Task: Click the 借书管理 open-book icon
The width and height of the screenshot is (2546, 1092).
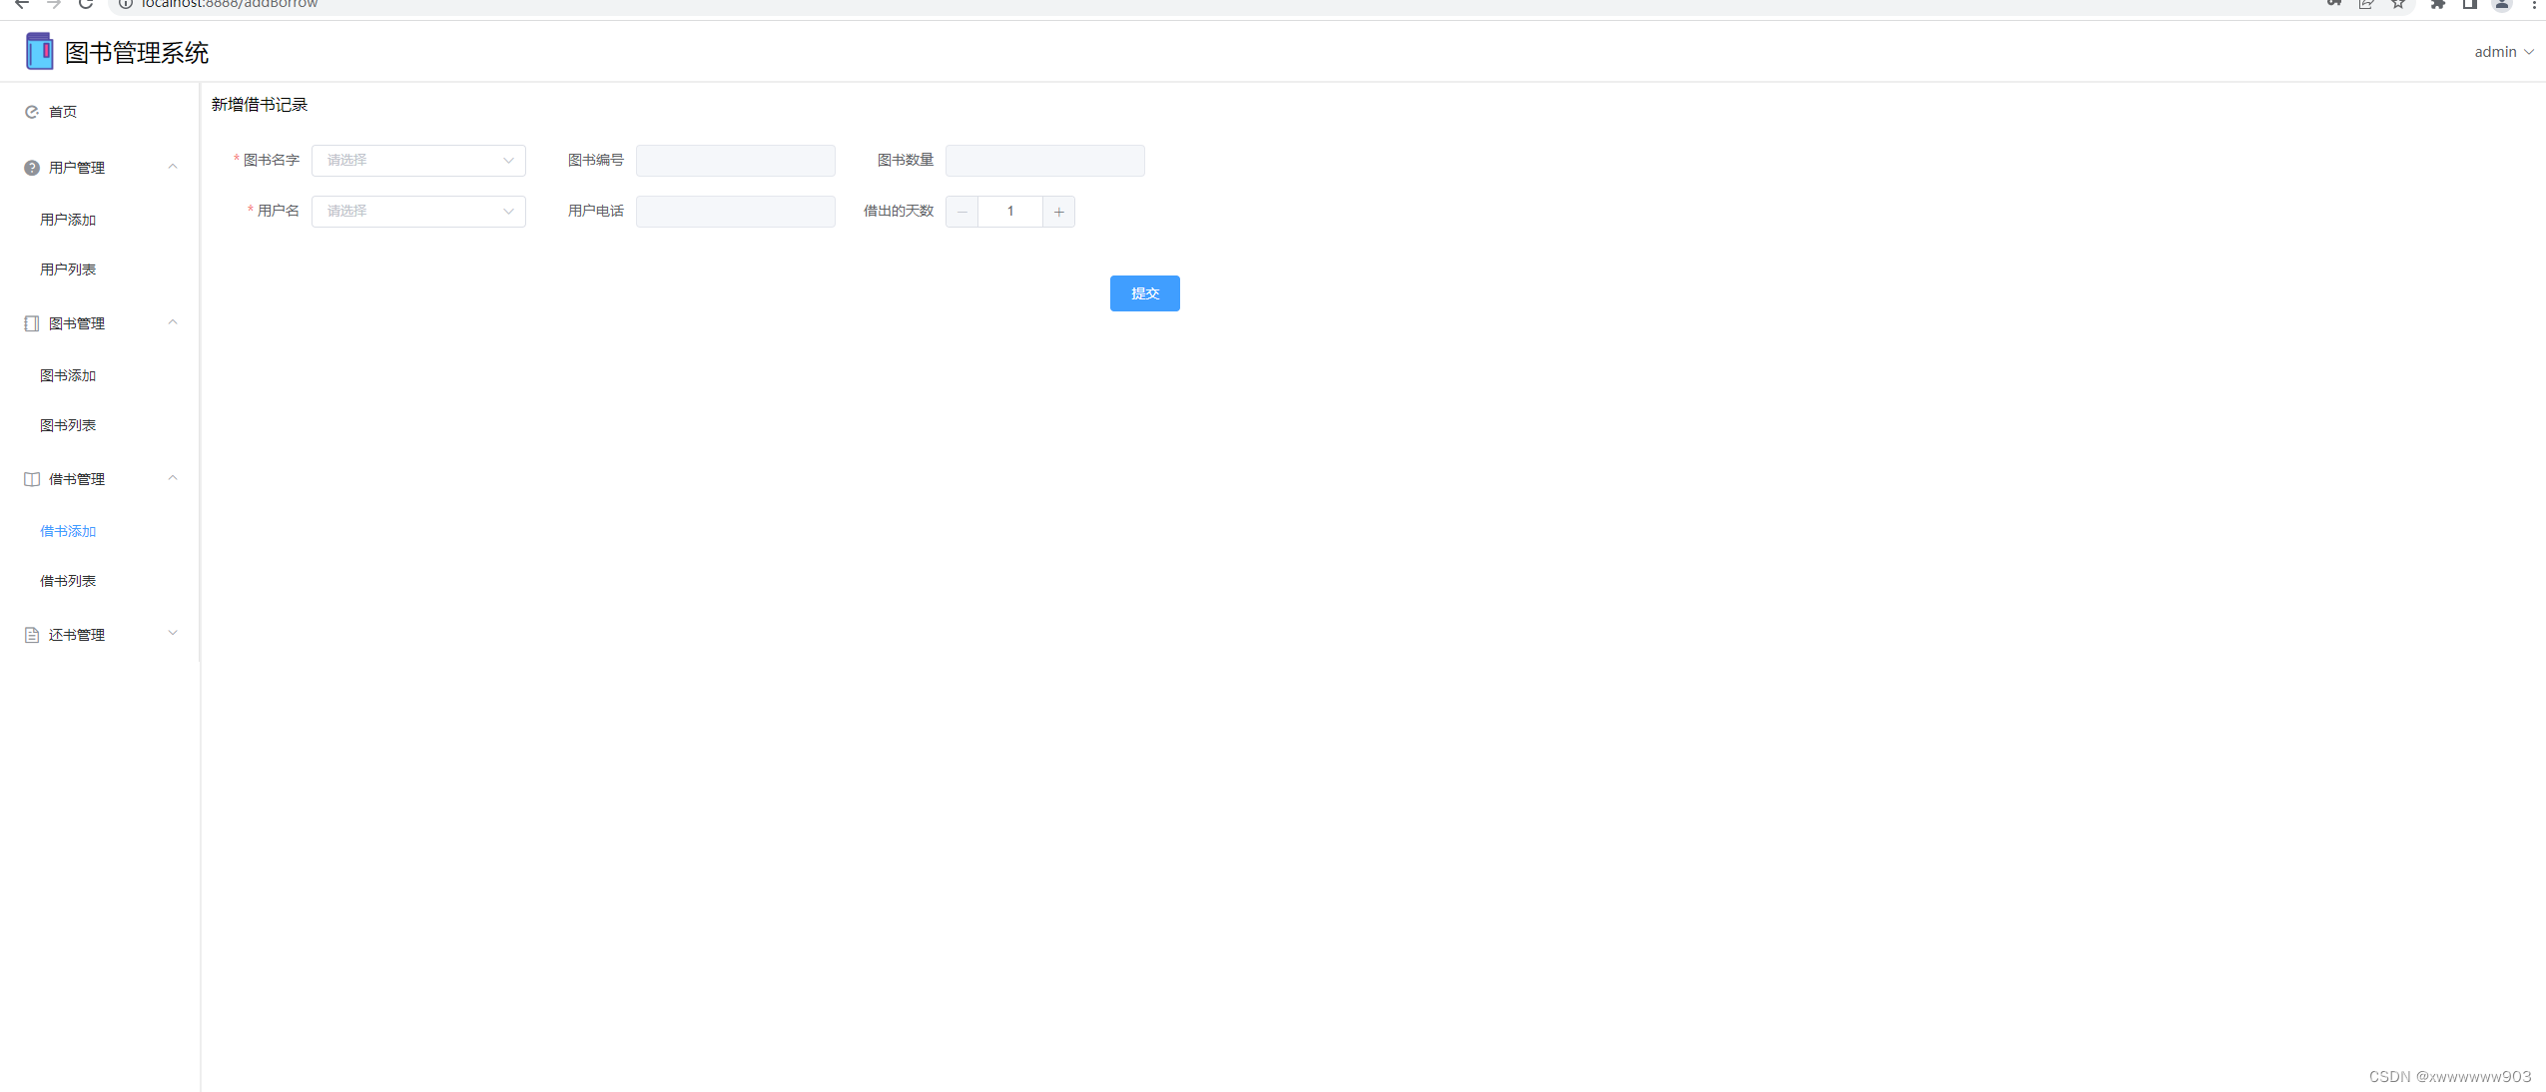Action: click(32, 479)
